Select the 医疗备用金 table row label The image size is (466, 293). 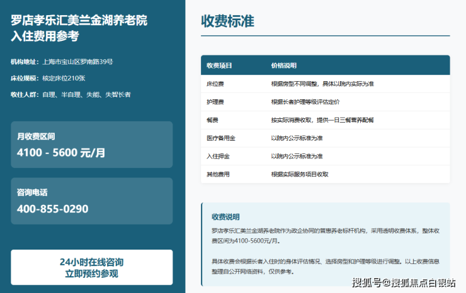pyautogui.click(x=221, y=138)
